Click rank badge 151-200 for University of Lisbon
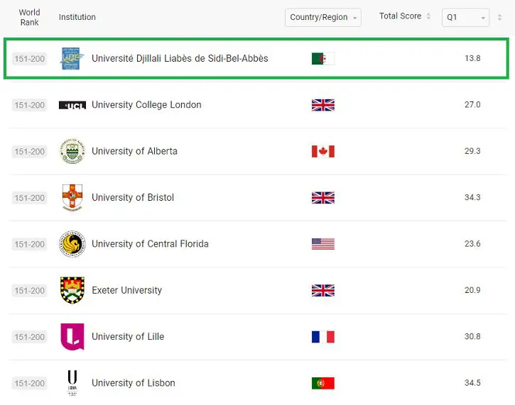The image size is (515, 405). tap(30, 383)
